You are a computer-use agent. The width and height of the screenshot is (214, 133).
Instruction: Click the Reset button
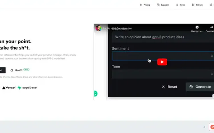coord(170,87)
